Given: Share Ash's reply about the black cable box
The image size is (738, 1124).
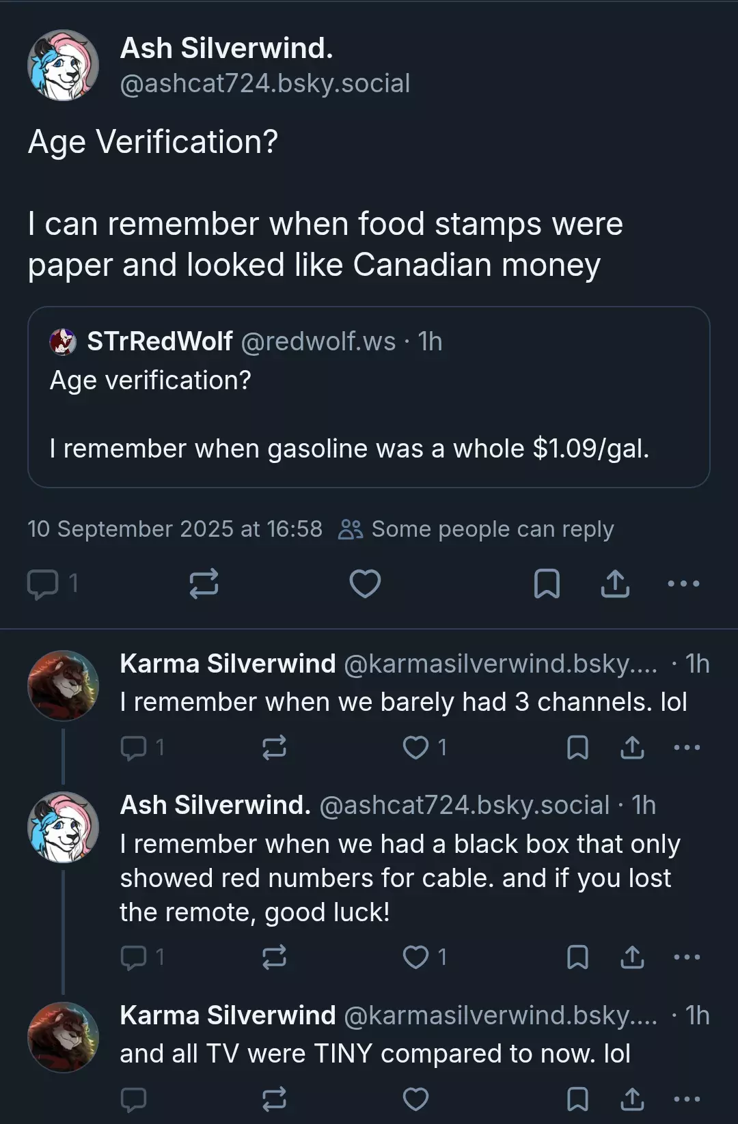Looking at the screenshot, I should [632, 957].
